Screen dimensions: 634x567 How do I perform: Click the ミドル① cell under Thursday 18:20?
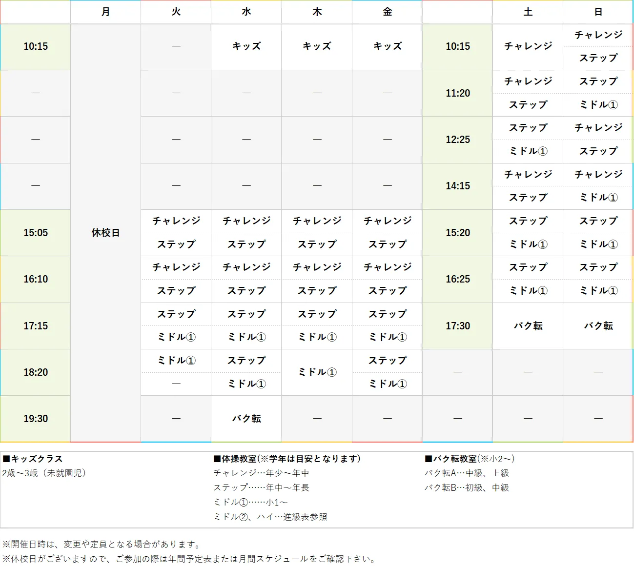[x=316, y=372]
